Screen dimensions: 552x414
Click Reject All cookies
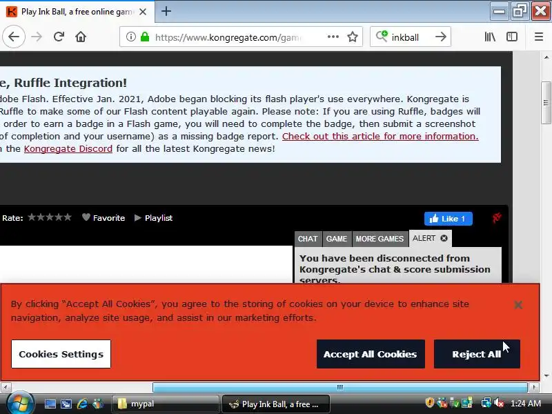click(477, 354)
